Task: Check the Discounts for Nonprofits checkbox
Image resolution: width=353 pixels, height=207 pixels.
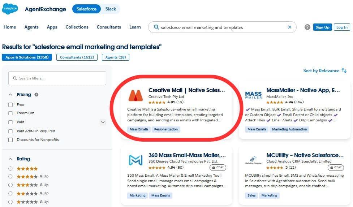Action: [10, 140]
